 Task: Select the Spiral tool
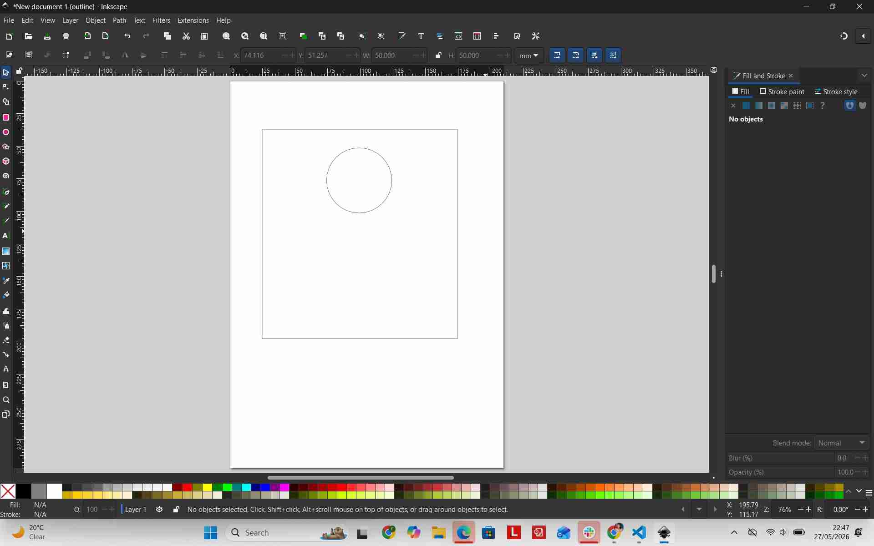pos(6,176)
